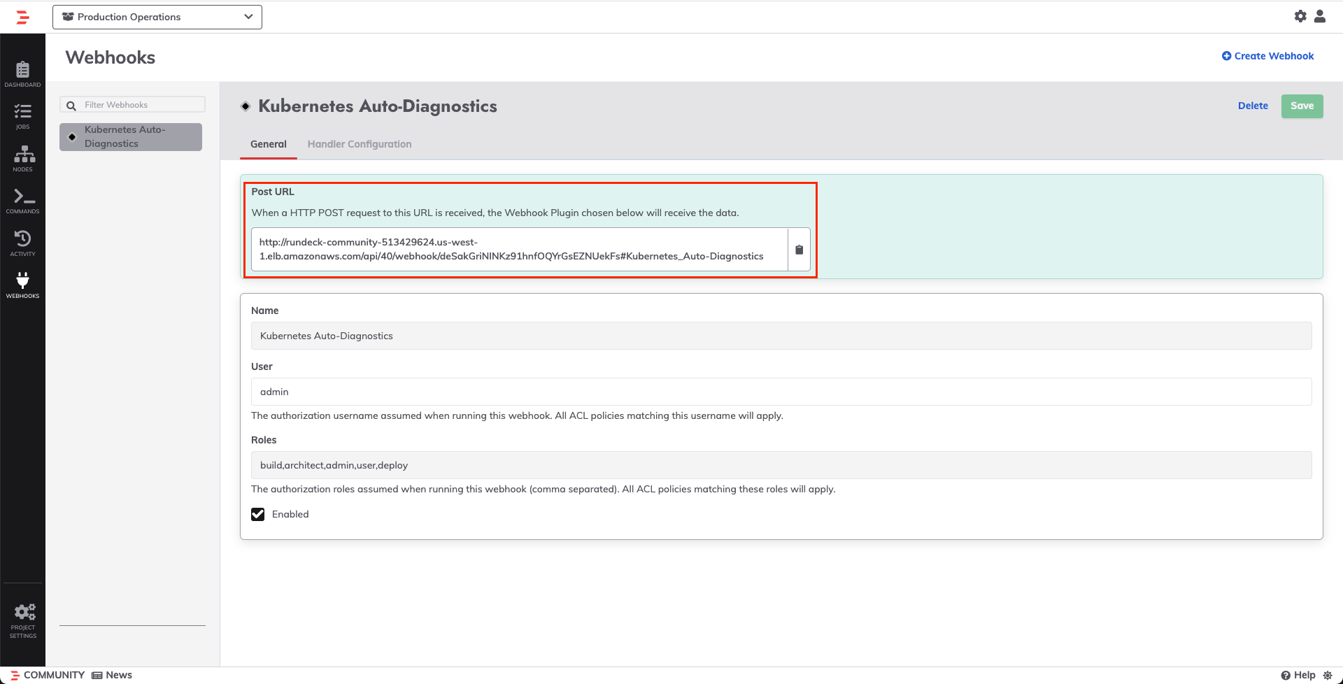The width and height of the screenshot is (1343, 684).
Task: Click the Name input field
Action: pos(781,336)
